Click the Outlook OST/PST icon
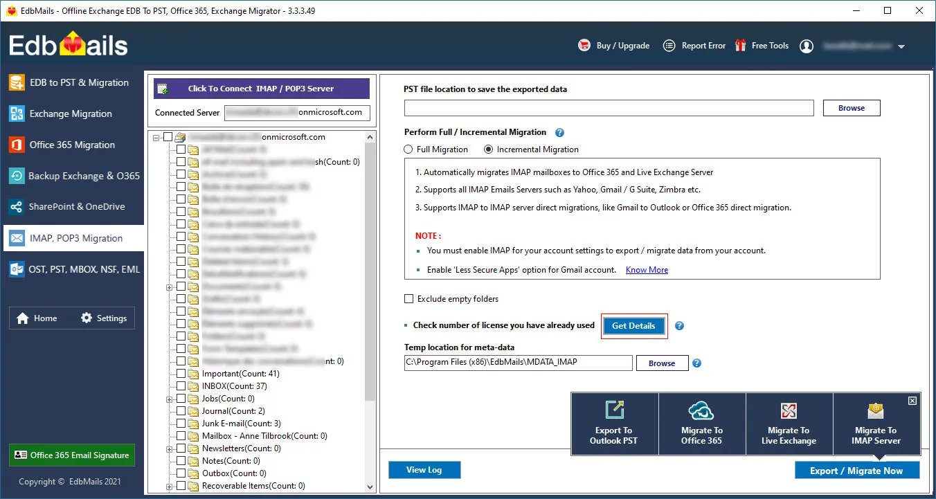This screenshot has width=936, height=499. coord(17,269)
